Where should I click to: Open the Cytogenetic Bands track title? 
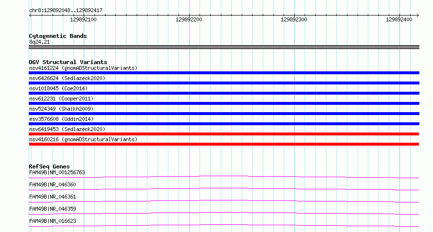pos(58,36)
